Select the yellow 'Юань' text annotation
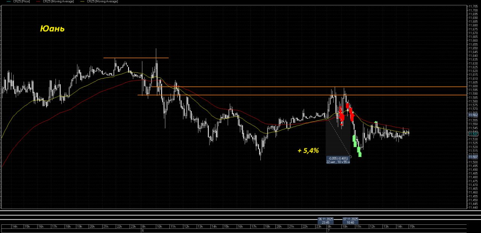Image resolution: width=481 pixels, height=233 pixels. click(52, 29)
